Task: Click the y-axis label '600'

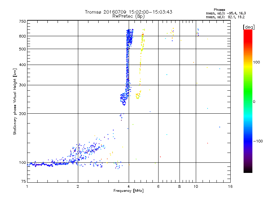Action: point(22,36)
